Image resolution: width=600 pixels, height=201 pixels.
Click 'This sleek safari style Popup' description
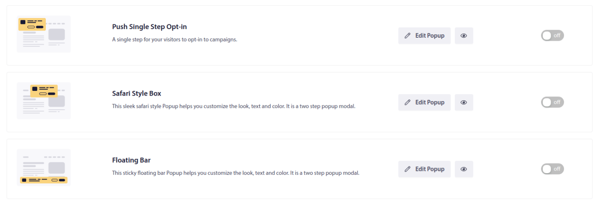pyautogui.click(x=234, y=106)
